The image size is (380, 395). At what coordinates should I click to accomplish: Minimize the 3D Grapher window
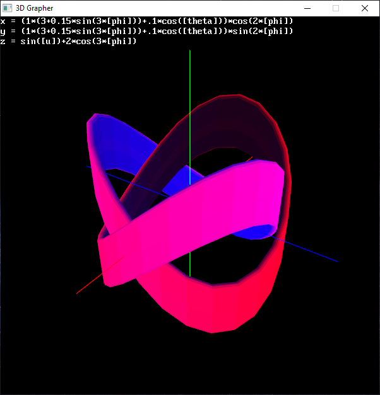pyautogui.click(x=307, y=8)
